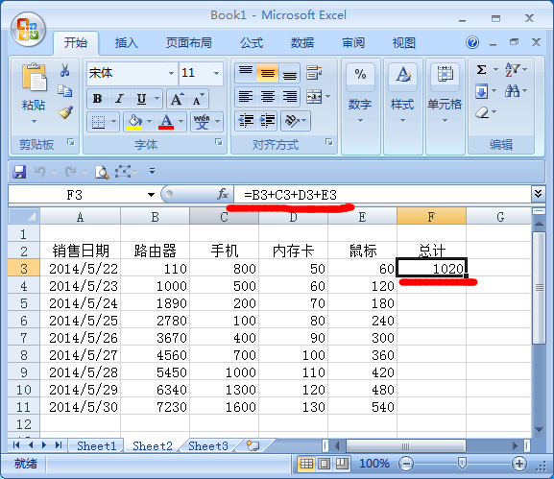The height and width of the screenshot is (479, 554).
Task: Open the 样式 styles dropdown
Action: (x=403, y=120)
